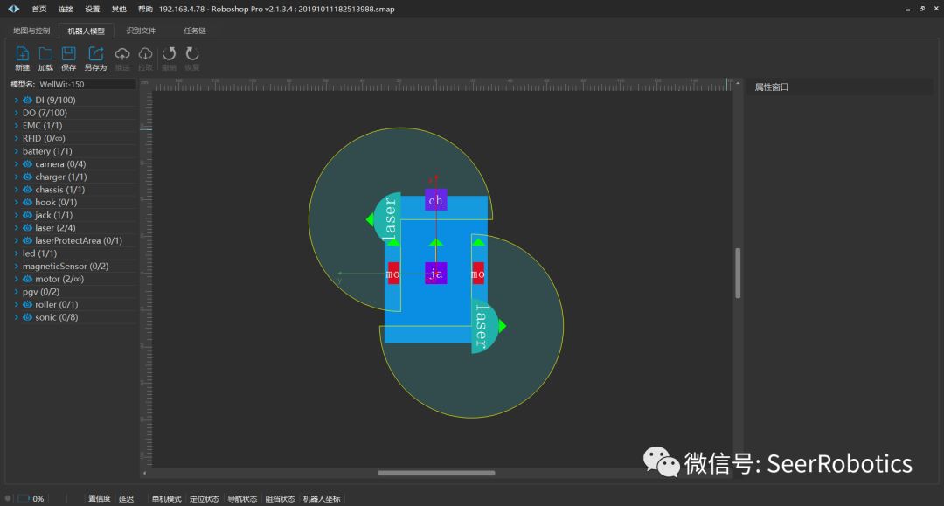Hide the chassis layer via eye icon
Image resolution: width=944 pixels, height=506 pixels.
[x=28, y=190]
